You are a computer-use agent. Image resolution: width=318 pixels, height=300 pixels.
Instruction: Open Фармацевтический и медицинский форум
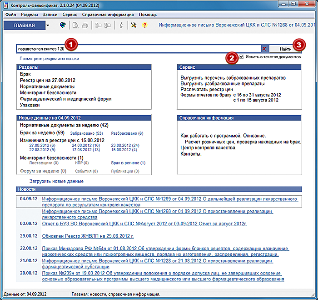point(66,99)
